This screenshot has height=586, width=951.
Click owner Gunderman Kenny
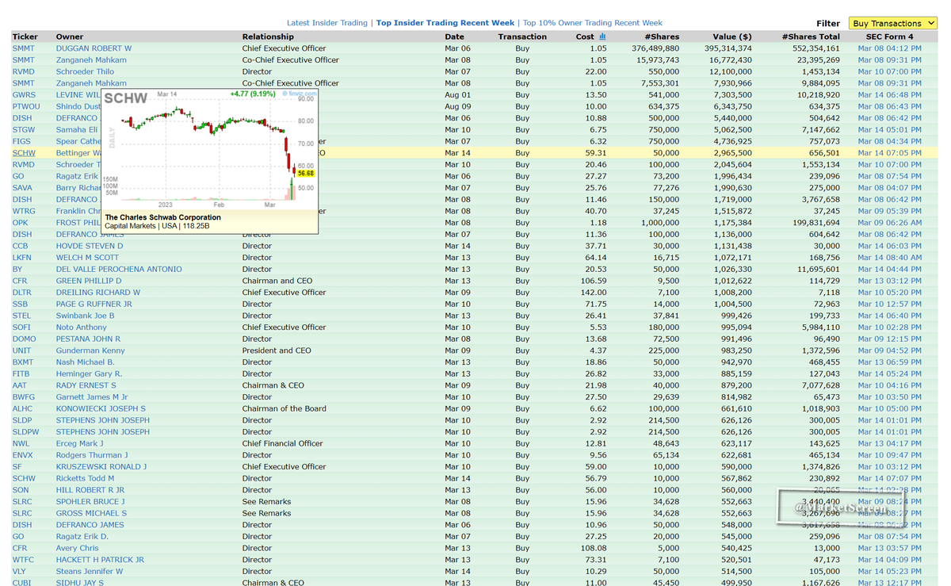point(90,350)
